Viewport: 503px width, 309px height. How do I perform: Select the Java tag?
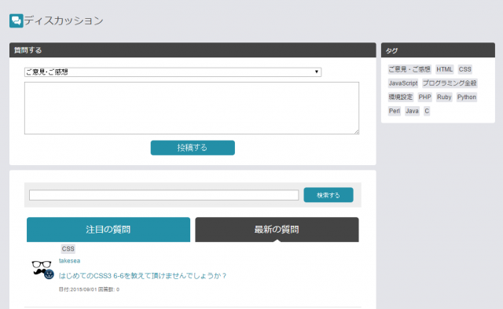(412, 111)
